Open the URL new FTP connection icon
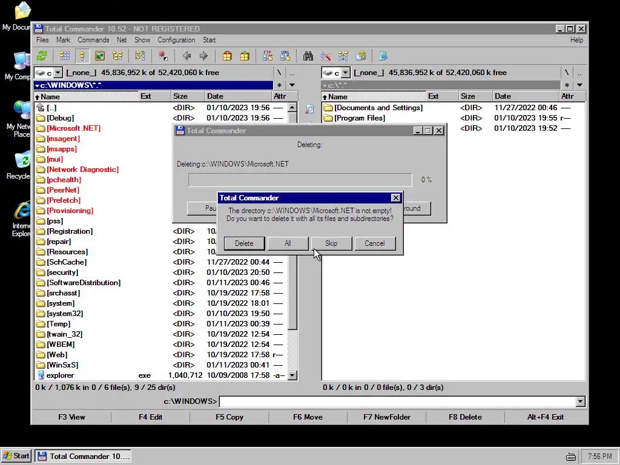Viewport: 620px width, 465px height. tap(285, 56)
